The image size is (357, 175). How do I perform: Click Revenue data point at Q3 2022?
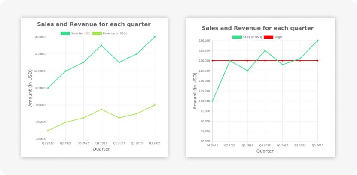83,118
